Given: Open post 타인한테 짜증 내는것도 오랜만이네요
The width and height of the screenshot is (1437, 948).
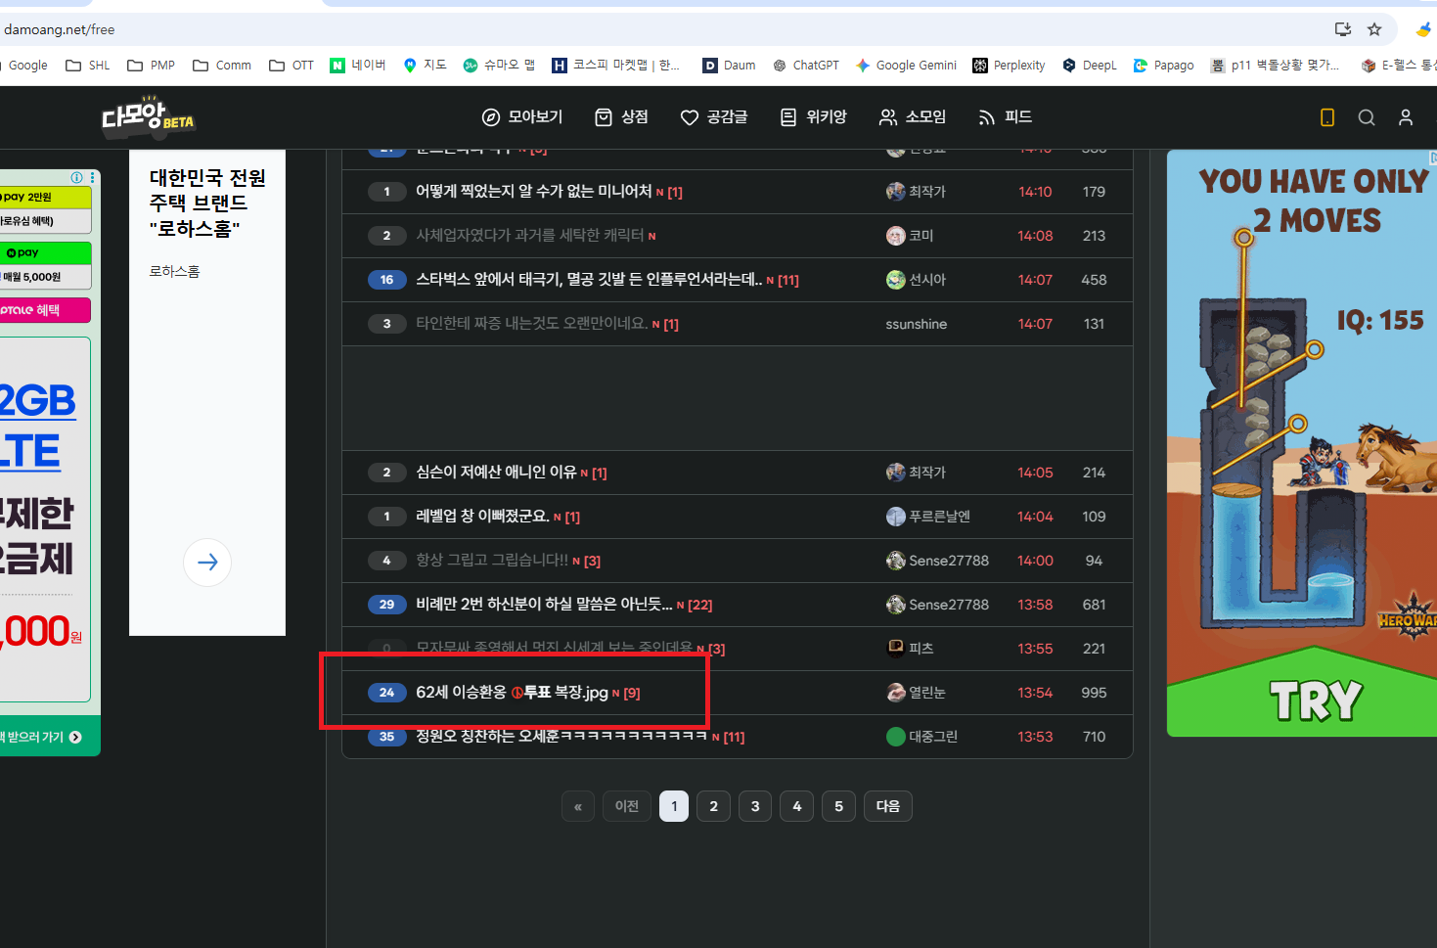Looking at the screenshot, I should tap(532, 324).
